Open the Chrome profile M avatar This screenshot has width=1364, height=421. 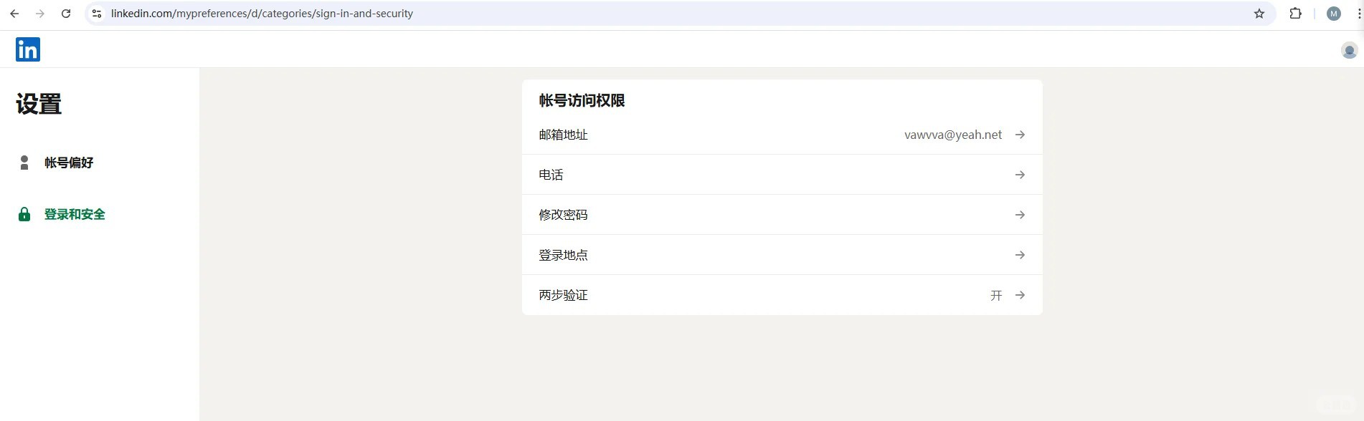click(x=1333, y=14)
